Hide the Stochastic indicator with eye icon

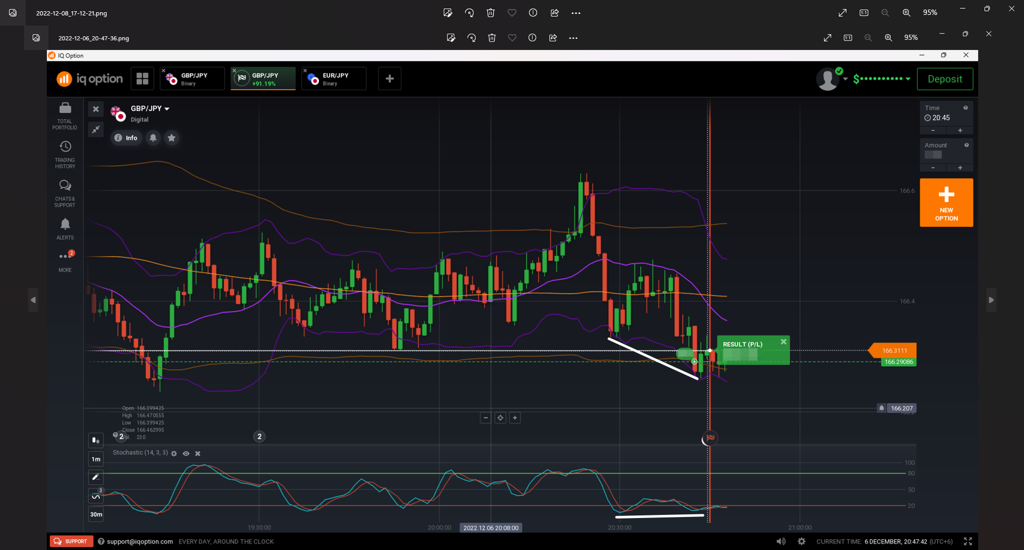[186, 454]
